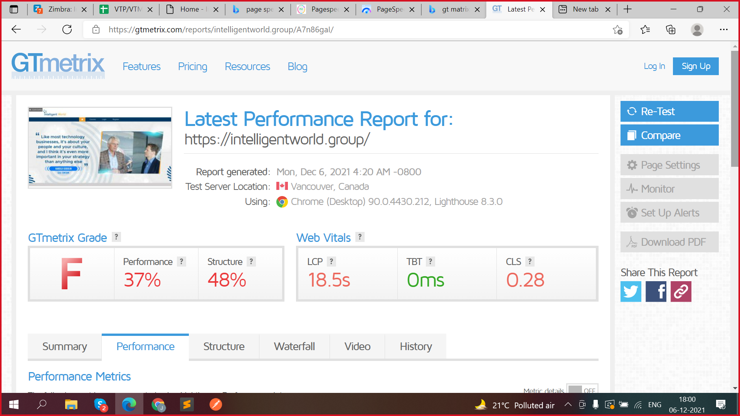Click the Monitor button
Screen dimensions: 740x416
[669, 189]
